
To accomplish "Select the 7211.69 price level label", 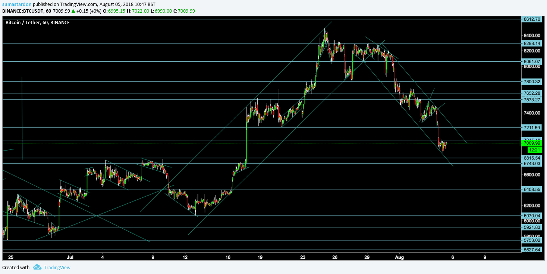I will [532, 128].
